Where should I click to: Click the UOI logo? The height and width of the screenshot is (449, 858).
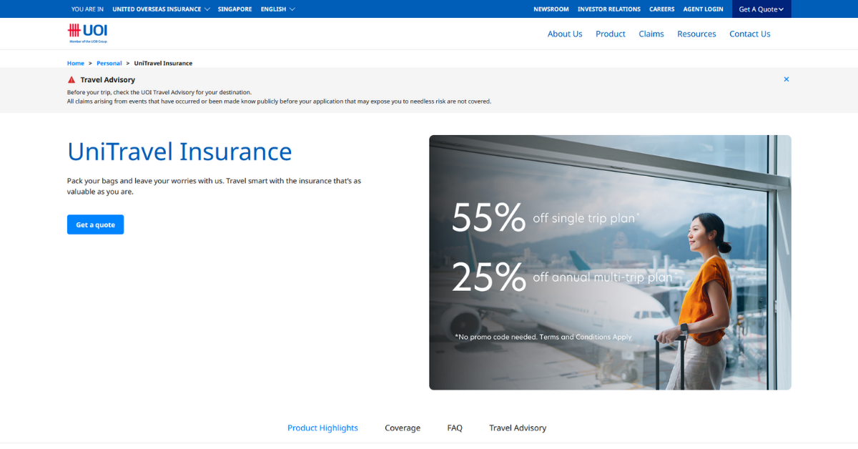pyautogui.click(x=87, y=33)
